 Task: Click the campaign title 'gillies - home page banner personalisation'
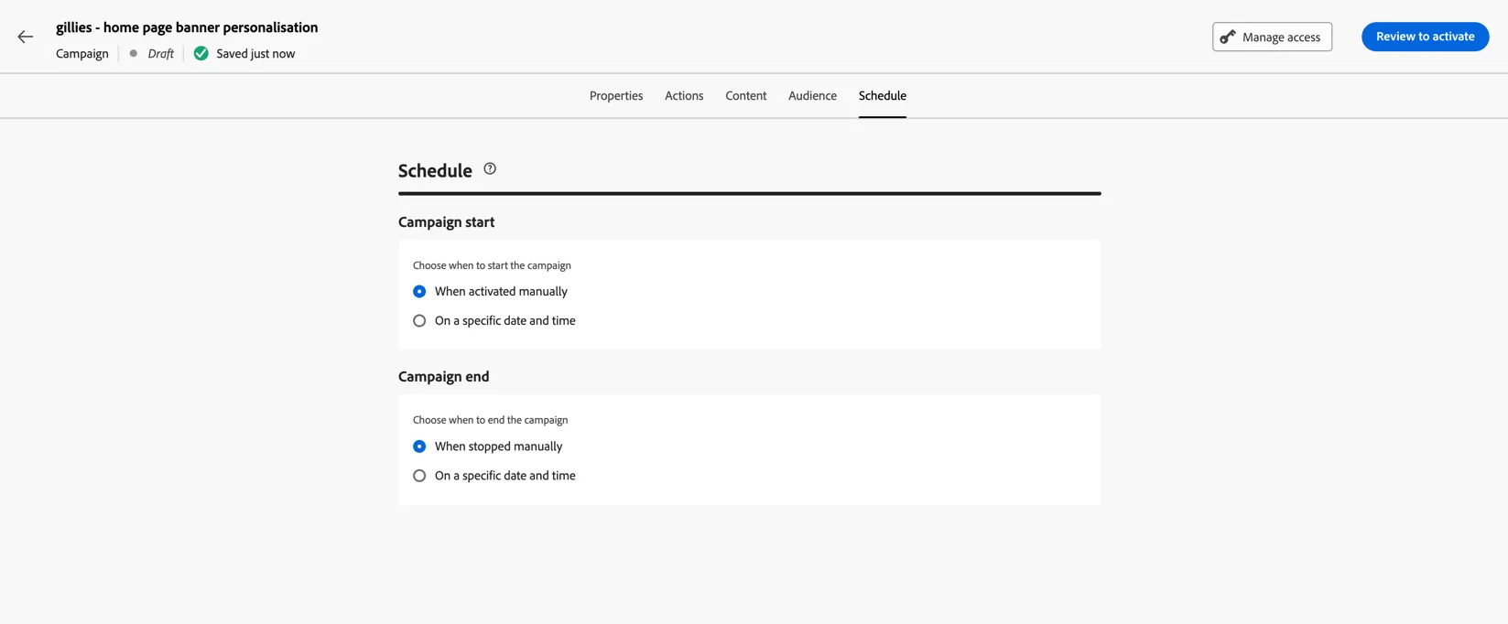187,27
